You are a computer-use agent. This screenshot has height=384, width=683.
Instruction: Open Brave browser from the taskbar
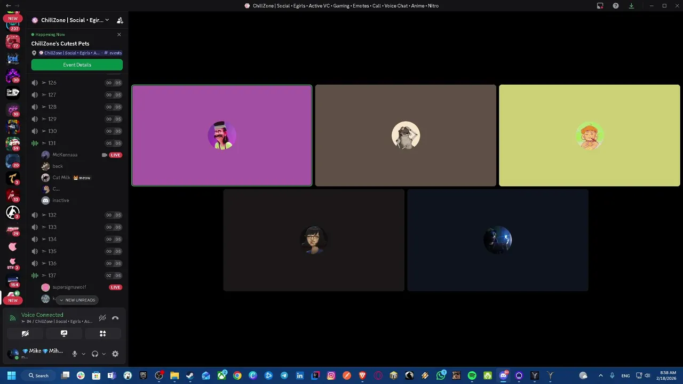click(362, 375)
